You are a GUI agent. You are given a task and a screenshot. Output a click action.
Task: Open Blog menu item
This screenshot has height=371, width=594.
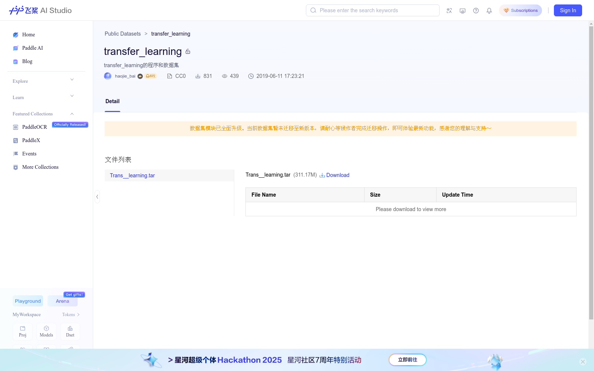(x=27, y=62)
